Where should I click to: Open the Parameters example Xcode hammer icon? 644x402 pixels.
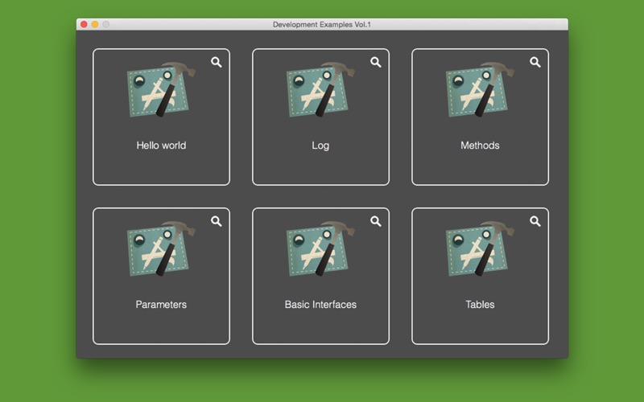(161, 248)
